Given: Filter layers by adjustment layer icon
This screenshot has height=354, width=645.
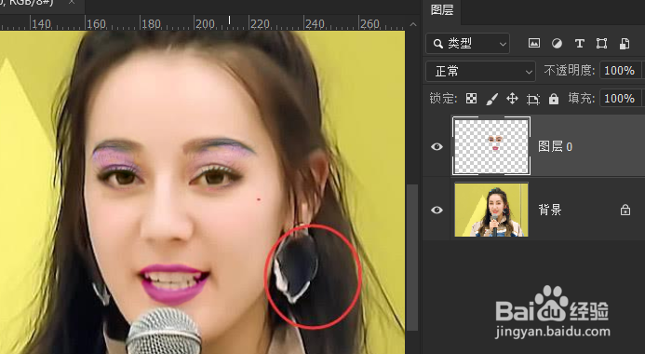Looking at the screenshot, I should [x=557, y=43].
